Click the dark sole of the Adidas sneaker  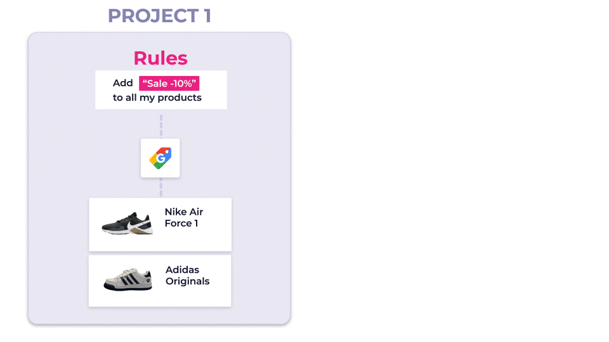click(x=127, y=288)
